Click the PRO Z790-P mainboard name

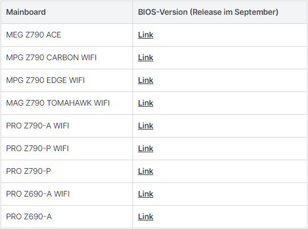(28, 171)
